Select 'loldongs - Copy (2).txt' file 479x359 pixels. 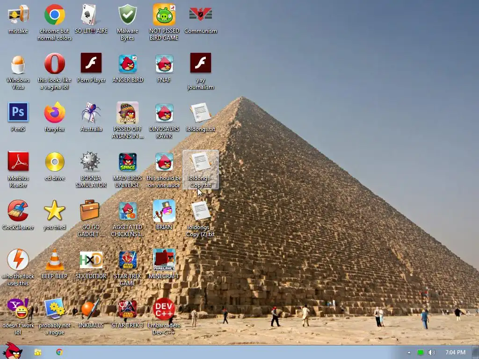click(x=200, y=211)
